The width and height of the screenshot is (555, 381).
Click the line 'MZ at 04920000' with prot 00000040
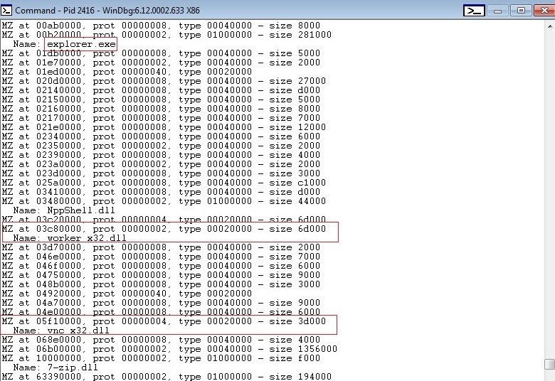pos(127,294)
